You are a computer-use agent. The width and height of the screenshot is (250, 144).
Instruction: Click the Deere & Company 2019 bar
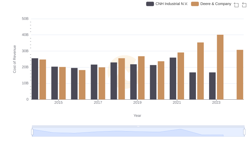141,78
